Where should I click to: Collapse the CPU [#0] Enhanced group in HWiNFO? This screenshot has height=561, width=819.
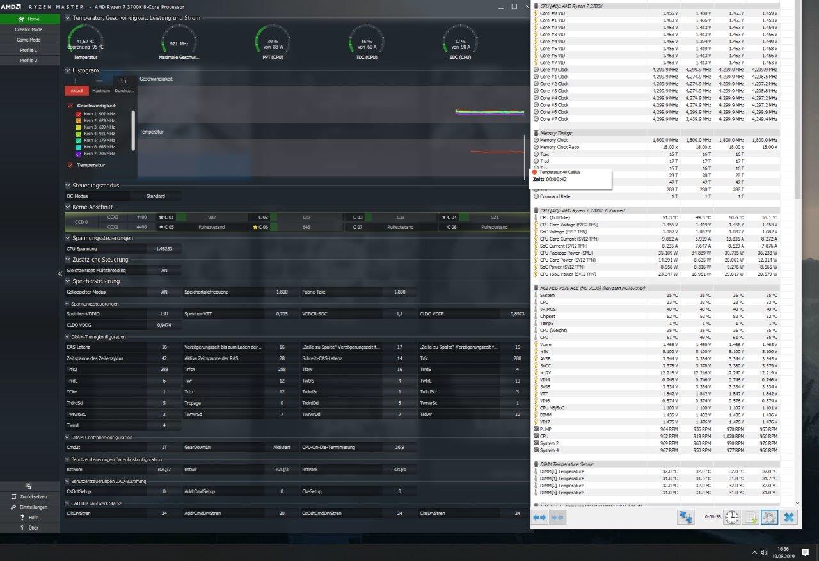536,210
